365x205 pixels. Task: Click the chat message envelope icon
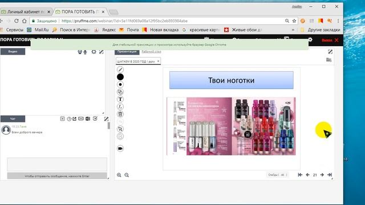point(81,118)
